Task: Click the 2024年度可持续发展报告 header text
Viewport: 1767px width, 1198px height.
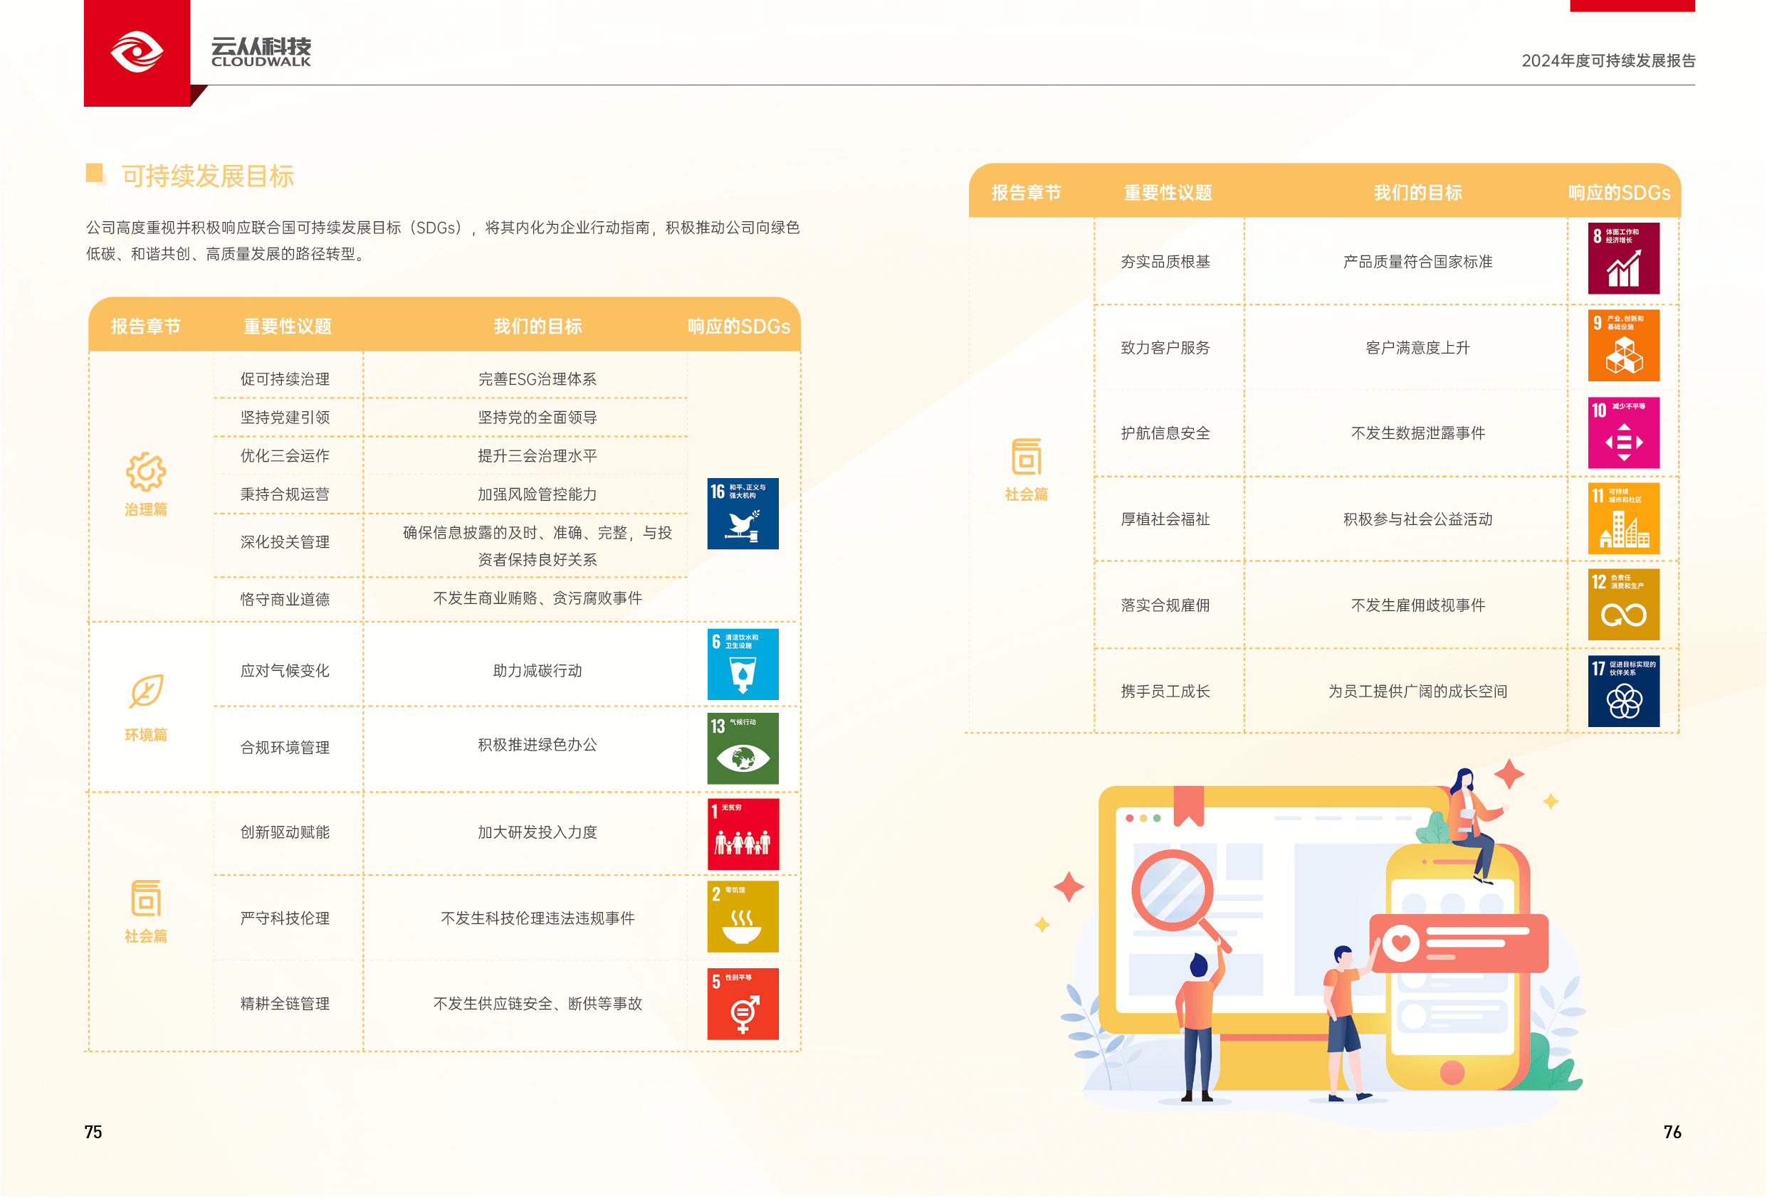Action: 1608,60
